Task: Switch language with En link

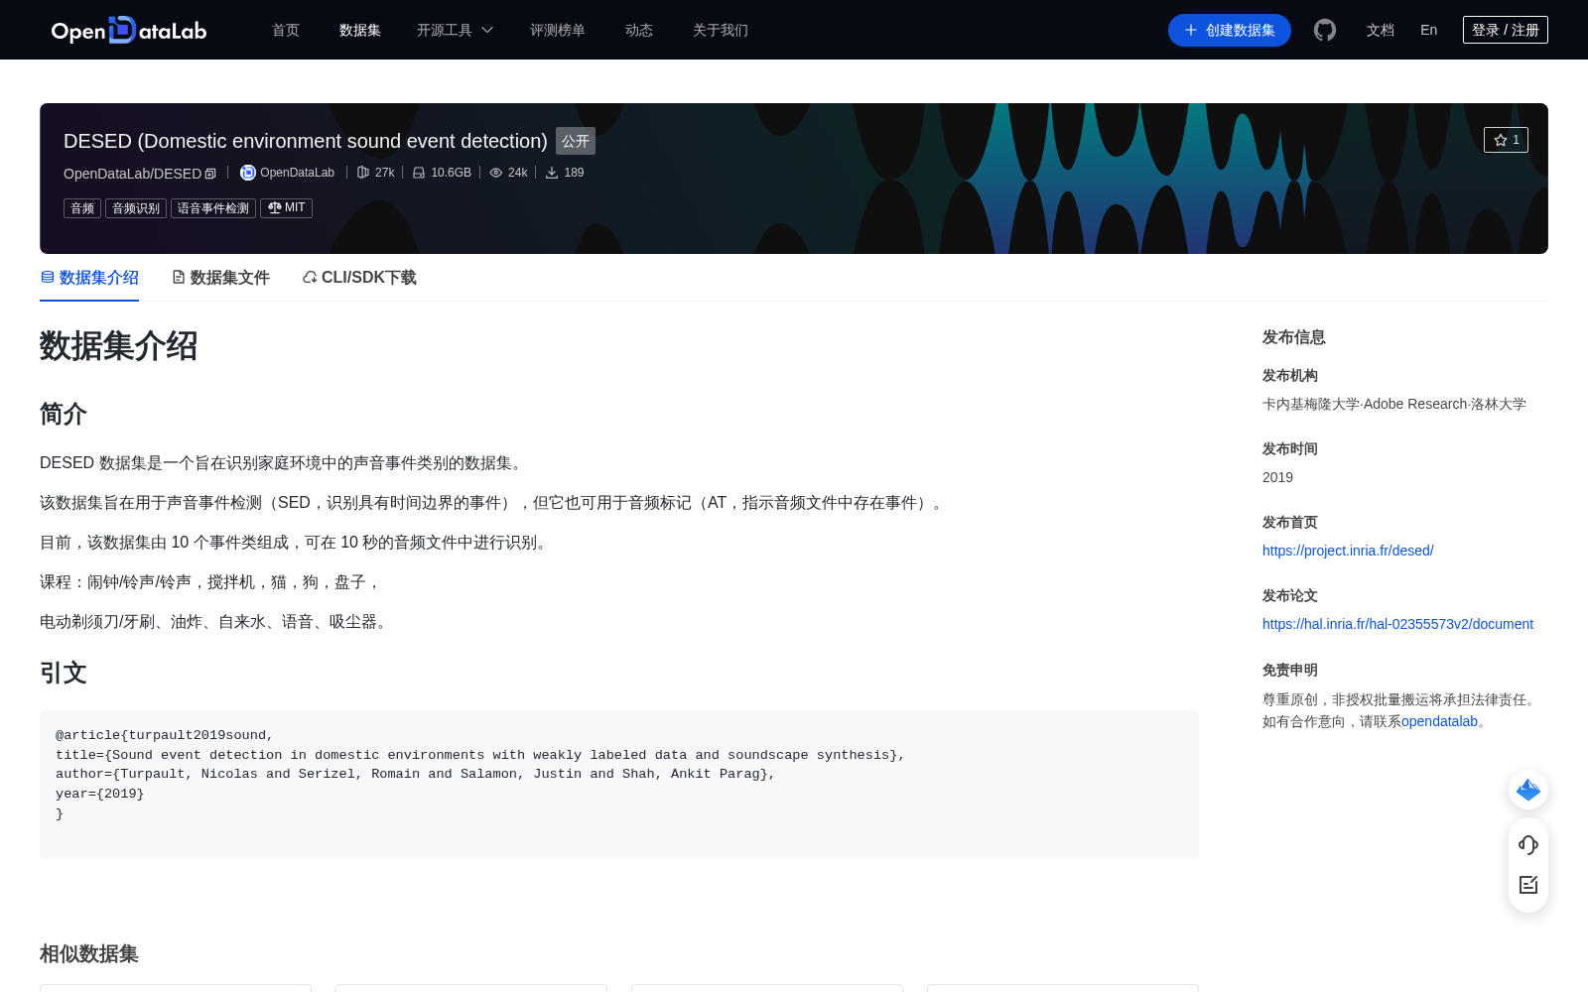Action: (x=1429, y=30)
